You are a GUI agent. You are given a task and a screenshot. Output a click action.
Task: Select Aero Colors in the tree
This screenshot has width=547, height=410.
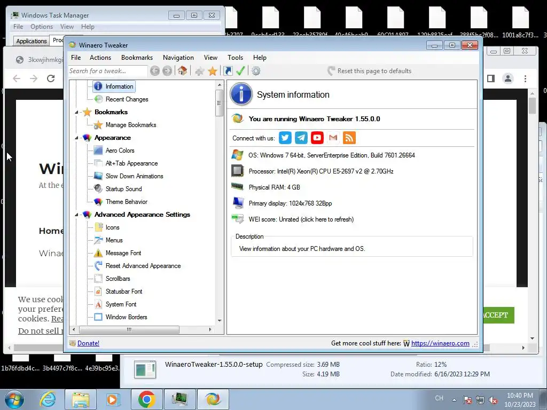120,151
